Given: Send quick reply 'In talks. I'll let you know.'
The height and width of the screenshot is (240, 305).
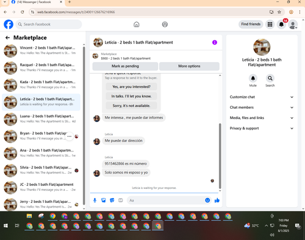Looking at the screenshot, I should pos(131,96).
